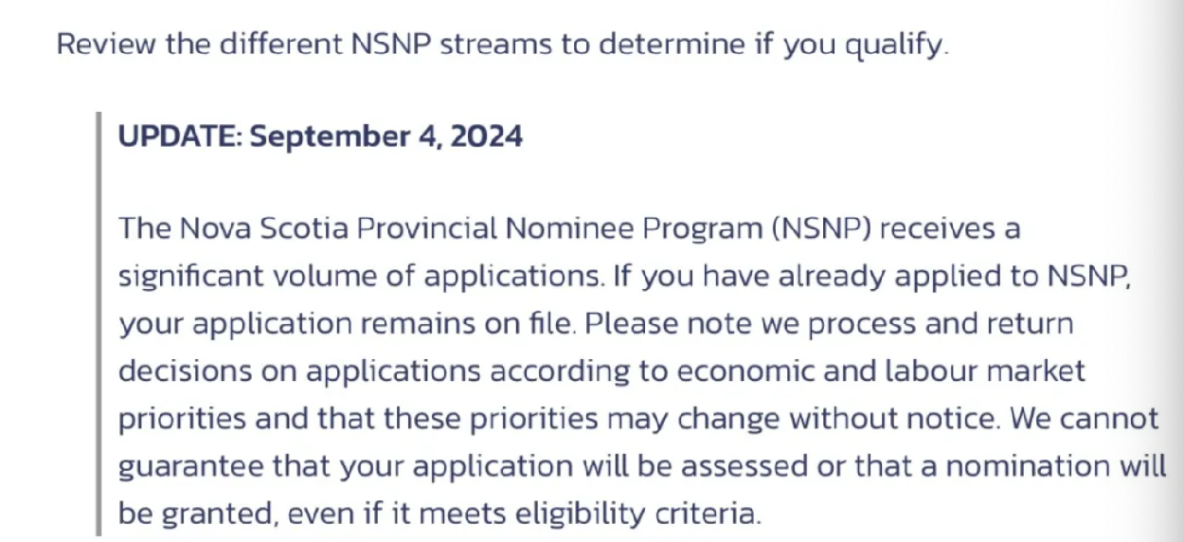Click the word "UPDATE:" in the heading

[x=179, y=136]
